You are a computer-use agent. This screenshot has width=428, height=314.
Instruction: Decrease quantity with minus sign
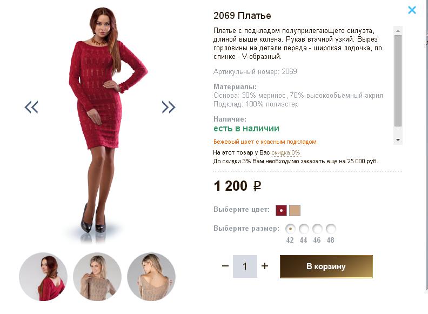pyautogui.click(x=225, y=266)
